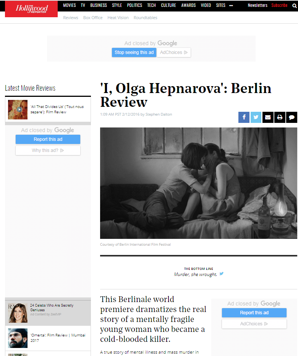Switch to the Box Office tab
The image size is (298, 356).
tap(93, 18)
